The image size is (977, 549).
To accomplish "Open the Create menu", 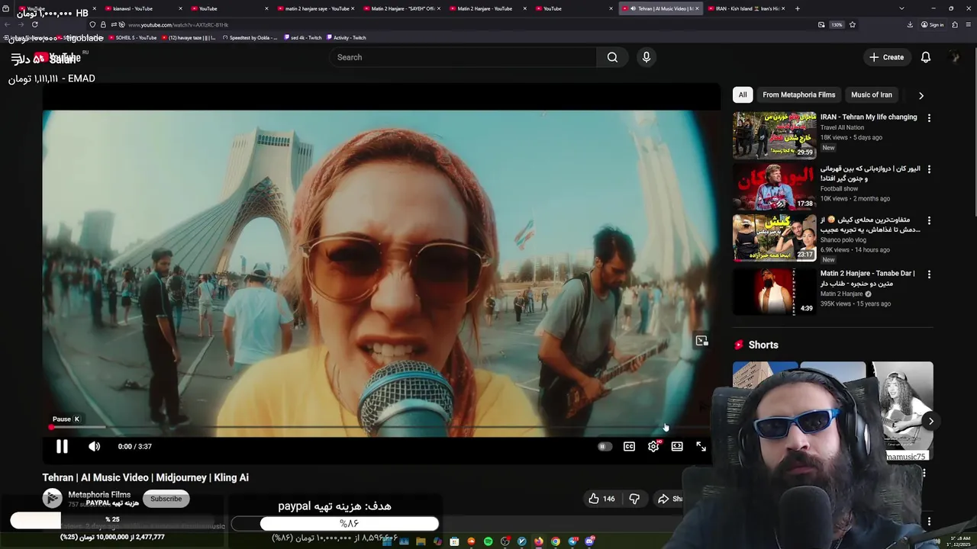I will click(886, 57).
